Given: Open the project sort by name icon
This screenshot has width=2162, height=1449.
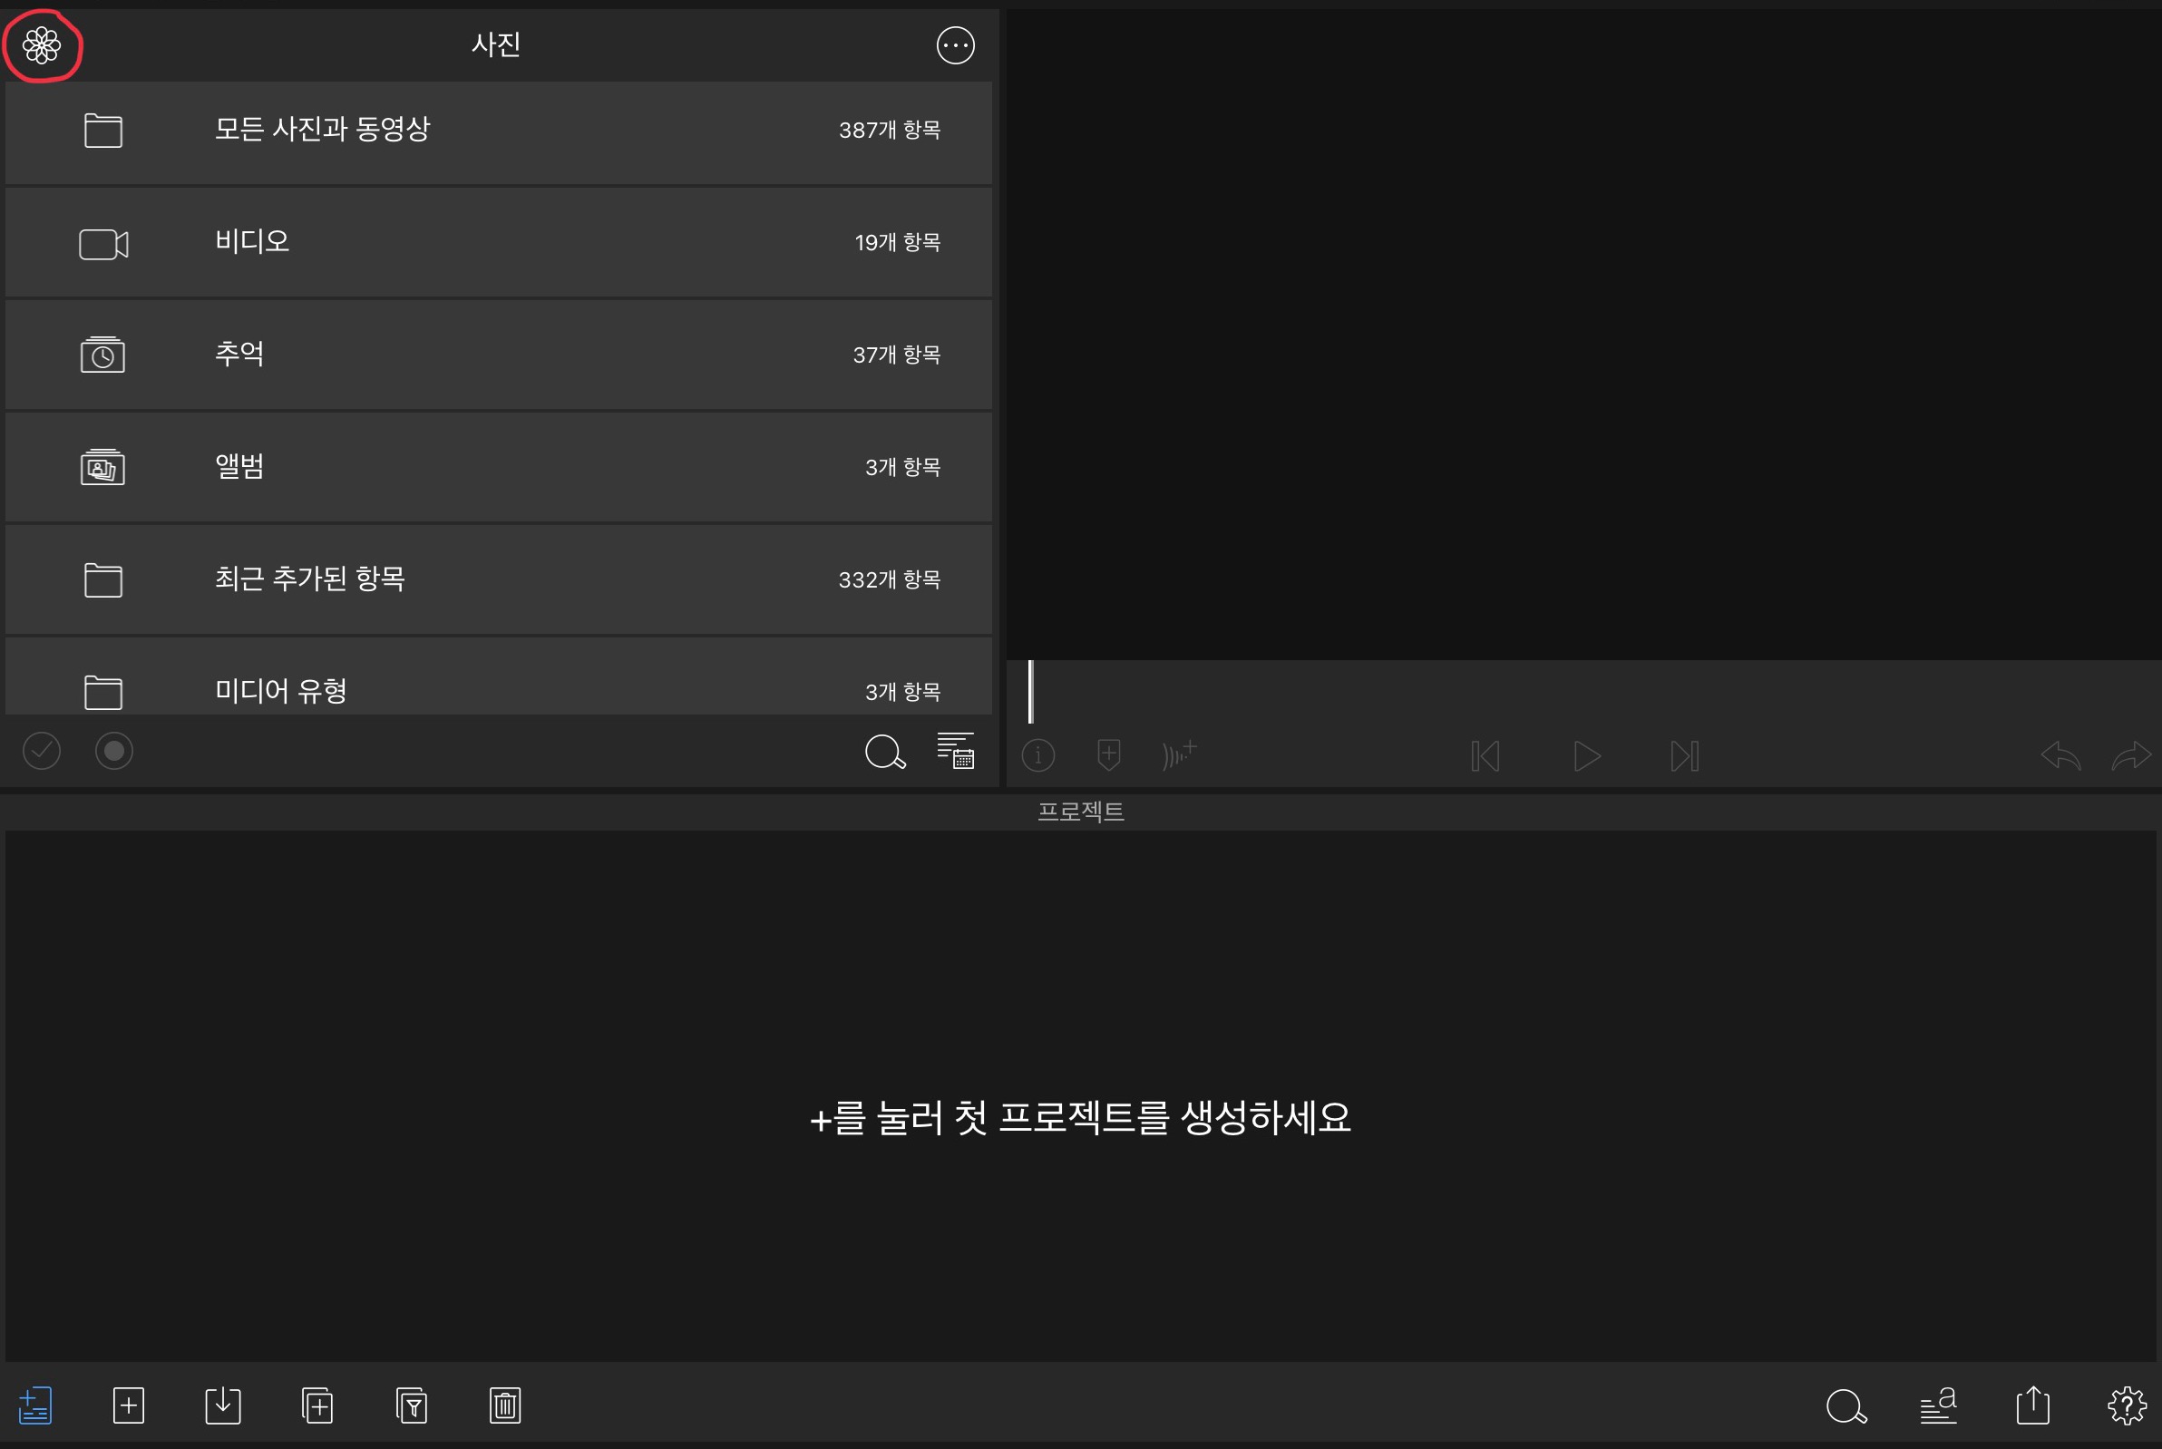Looking at the screenshot, I should [1937, 1405].
